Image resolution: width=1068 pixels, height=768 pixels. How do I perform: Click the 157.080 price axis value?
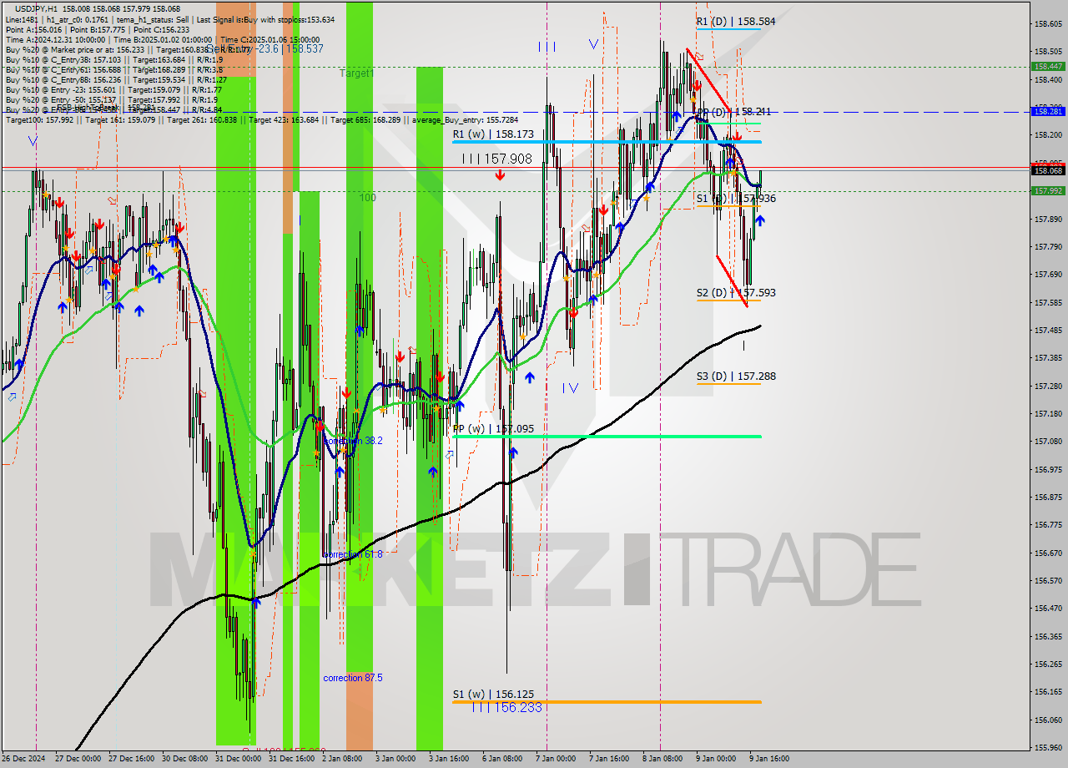click(x=1048, y=441)
